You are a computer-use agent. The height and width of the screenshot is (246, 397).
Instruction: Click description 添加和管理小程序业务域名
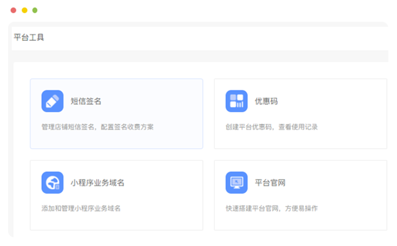click(81, 208)
